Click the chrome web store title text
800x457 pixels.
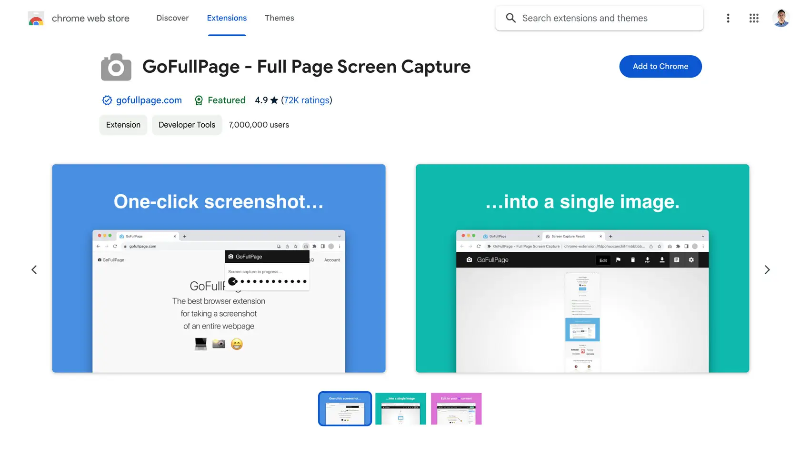(x=90, y=18)
